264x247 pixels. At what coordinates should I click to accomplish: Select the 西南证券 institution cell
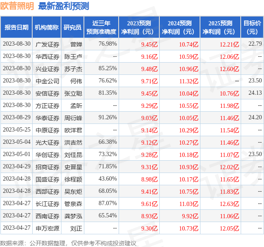tap(47, 216)
